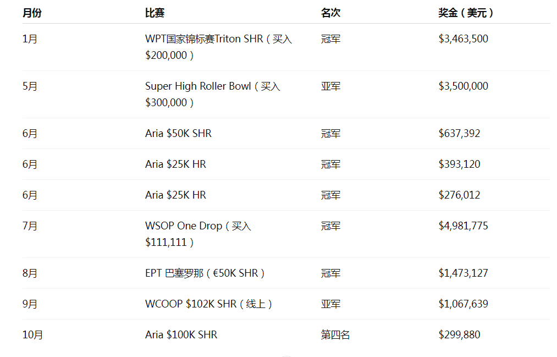The height and width of the screenshot is (357, 557).
Task: Click the $3,463,500 prize amount
Action: 463,39
